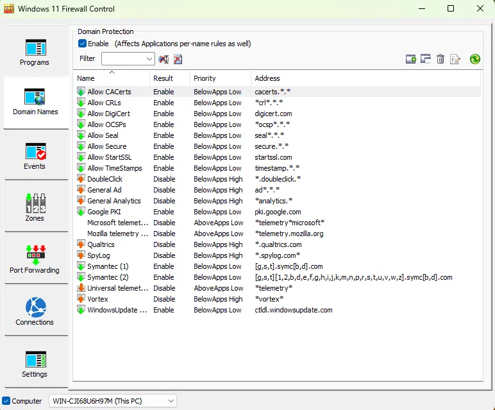Click the Universal telemetry rule icon
Viewport: 495px width, 410px height.
click(x=81, y=288)
